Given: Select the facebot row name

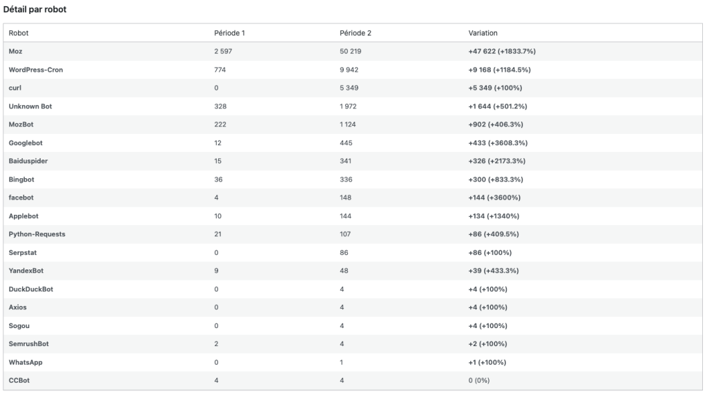Looking at the screenshot, I should coord(21,198).
